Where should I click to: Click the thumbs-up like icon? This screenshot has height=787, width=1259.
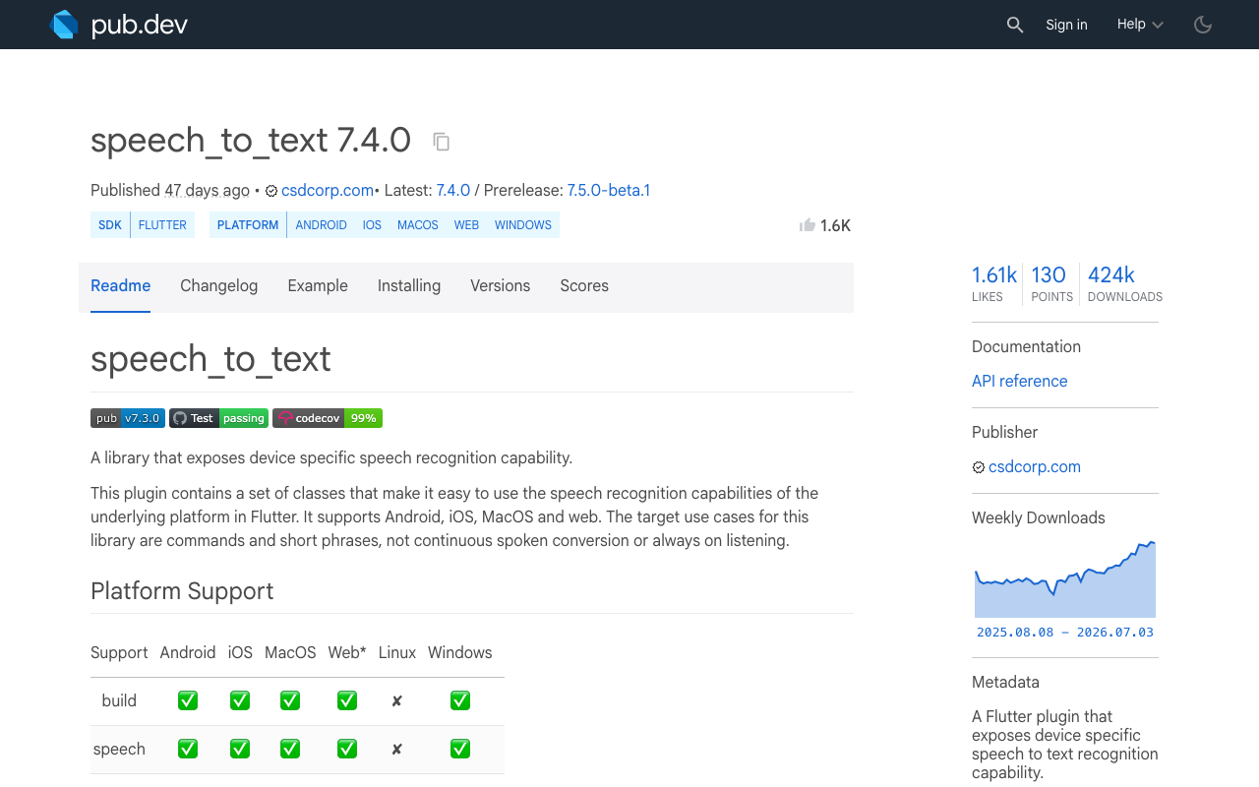tap(808, 225)
